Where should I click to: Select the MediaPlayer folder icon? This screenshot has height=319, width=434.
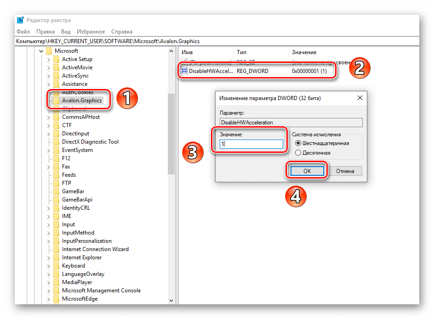coord(56,282)
